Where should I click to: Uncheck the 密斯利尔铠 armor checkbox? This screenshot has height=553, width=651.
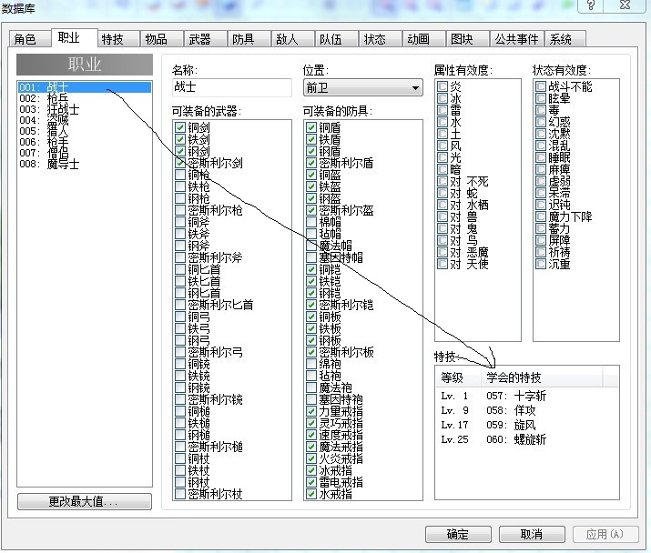(311, 305)
